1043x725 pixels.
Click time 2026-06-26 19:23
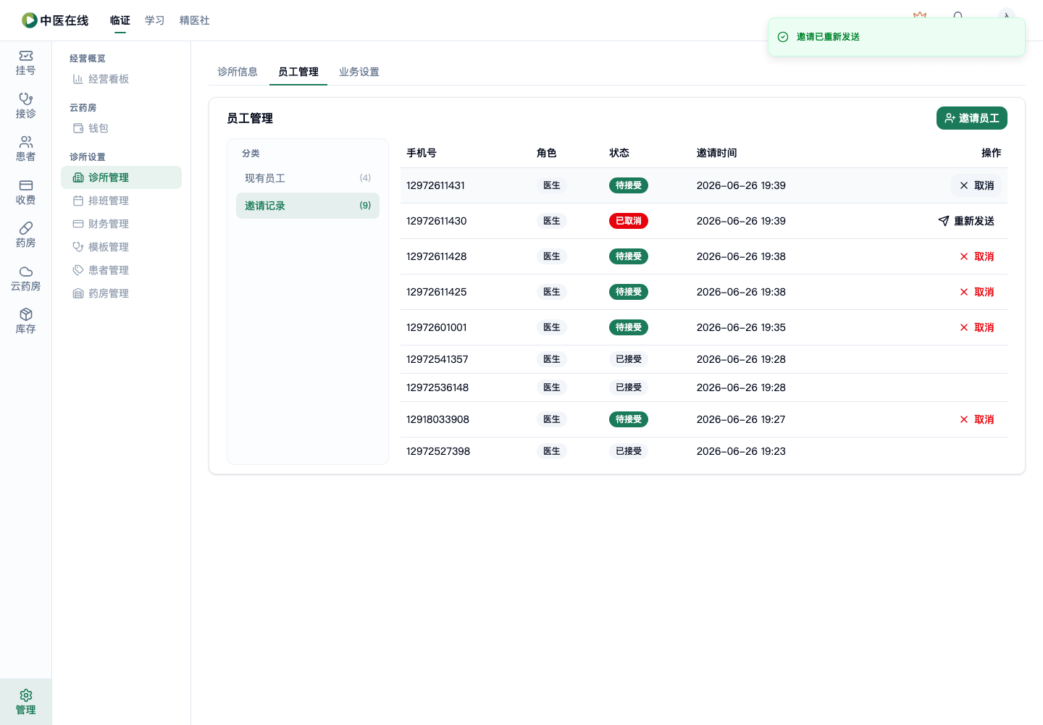(741, 451)
